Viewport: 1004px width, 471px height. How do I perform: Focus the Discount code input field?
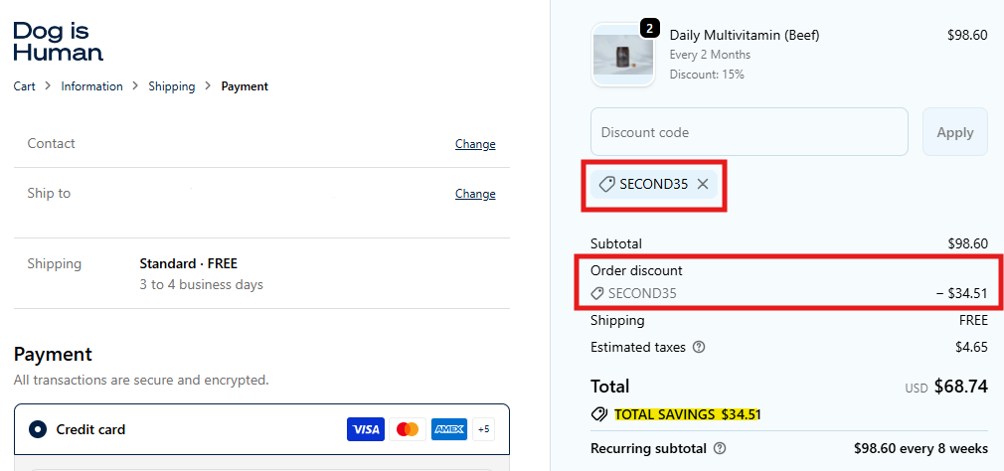[750, 132]
